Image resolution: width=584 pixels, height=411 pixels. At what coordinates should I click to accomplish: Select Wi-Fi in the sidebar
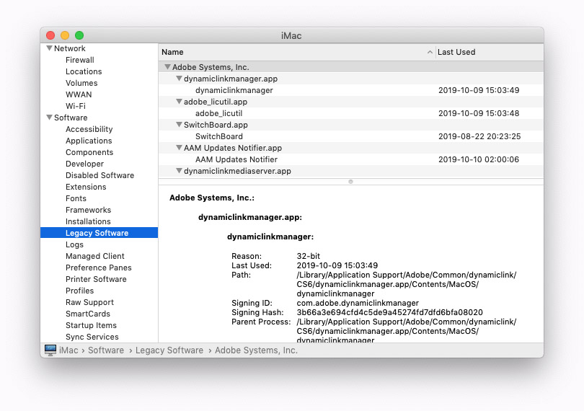pos(76,106)
